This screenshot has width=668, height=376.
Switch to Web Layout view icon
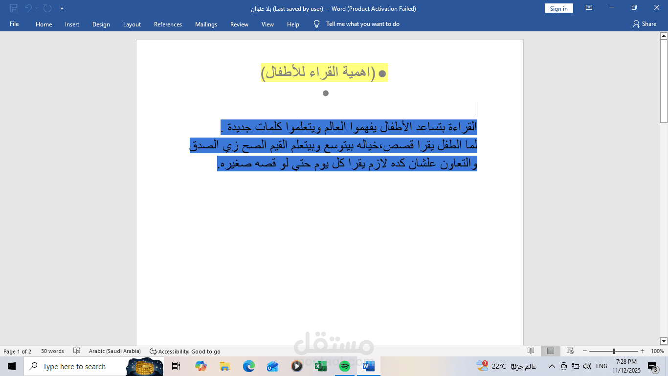(x=570, y=351)
